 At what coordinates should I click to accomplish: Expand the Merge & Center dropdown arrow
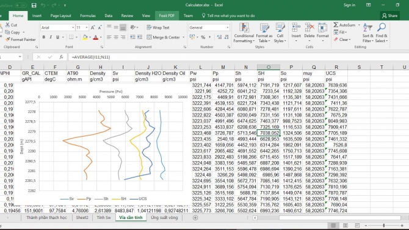(x=183, y=37)
